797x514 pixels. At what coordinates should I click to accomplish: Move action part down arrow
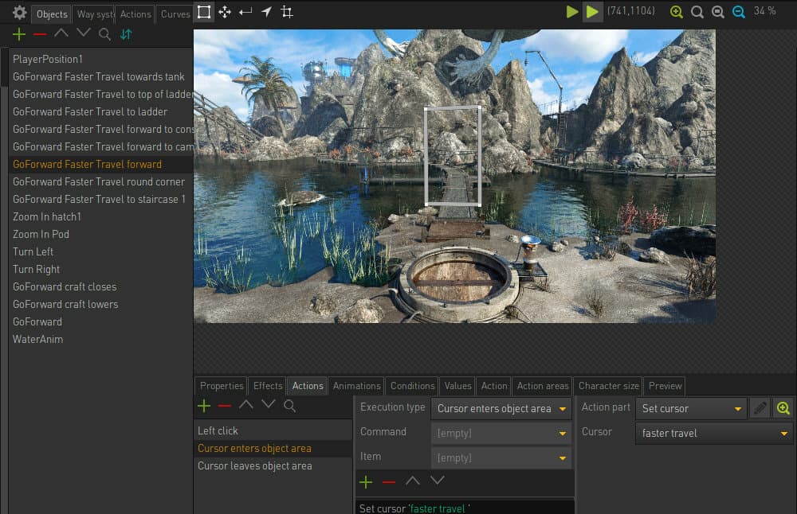pyautogui.click(x=437, y=480)
